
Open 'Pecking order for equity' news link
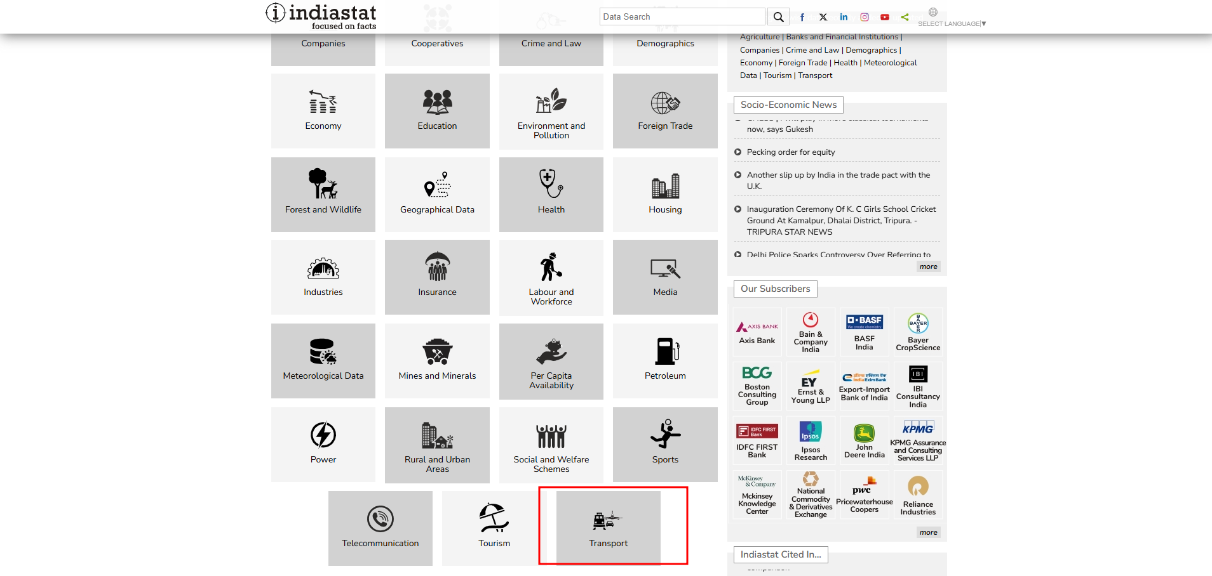pos(791,152)
